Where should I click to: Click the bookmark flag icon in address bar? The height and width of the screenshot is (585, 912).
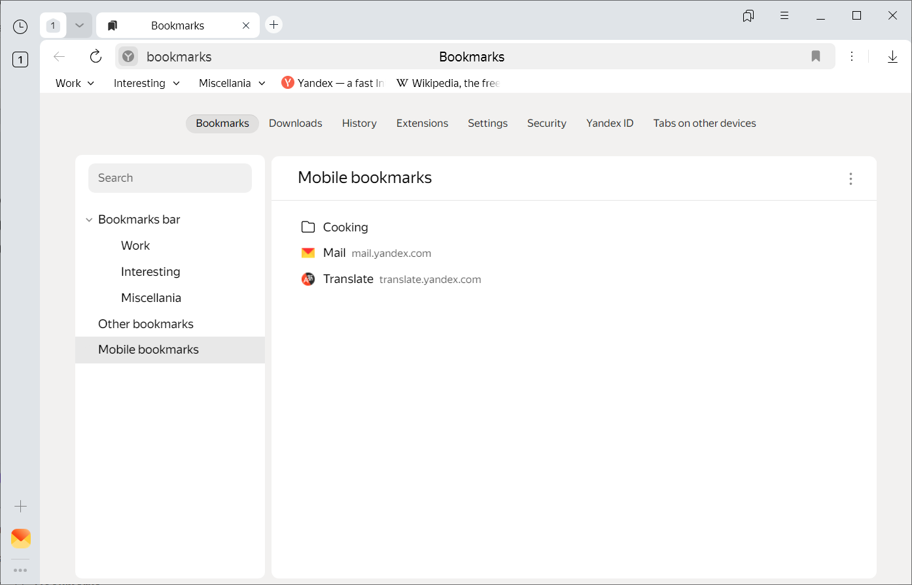(815, 57)
